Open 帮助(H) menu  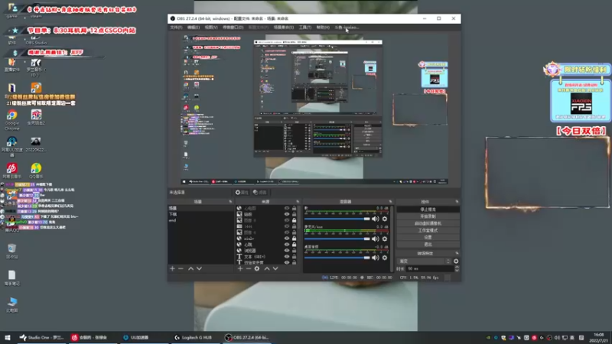[x=323, y=28]
